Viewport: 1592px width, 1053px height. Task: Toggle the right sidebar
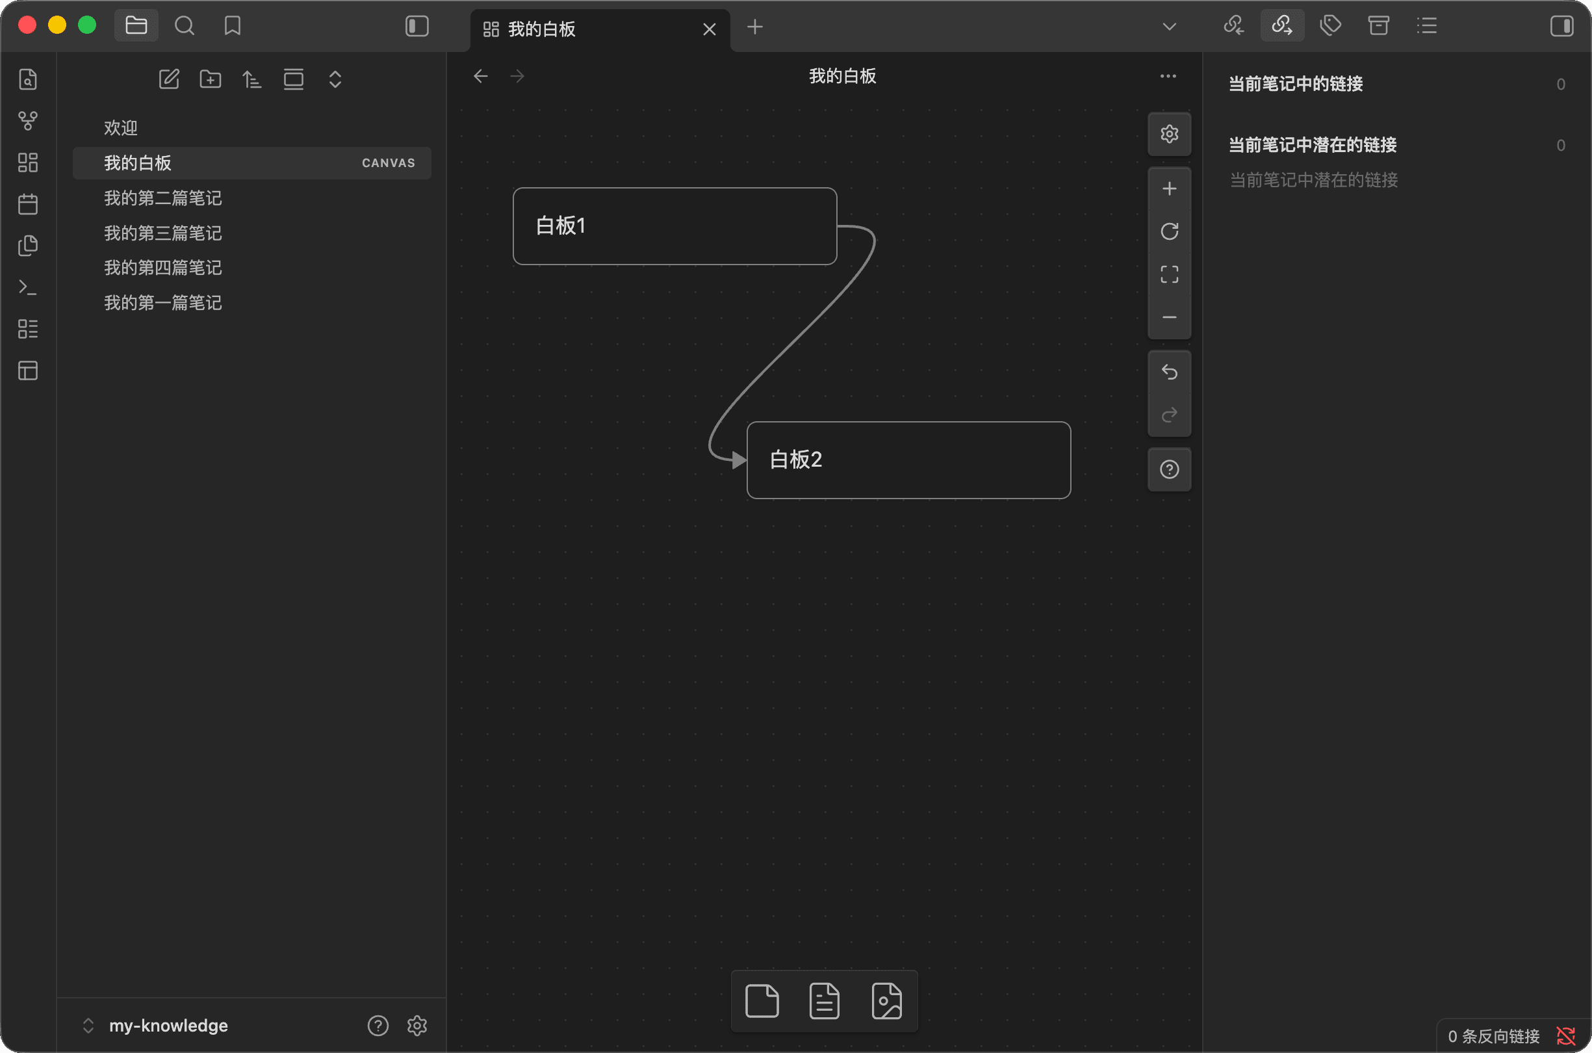point(1562,26)
